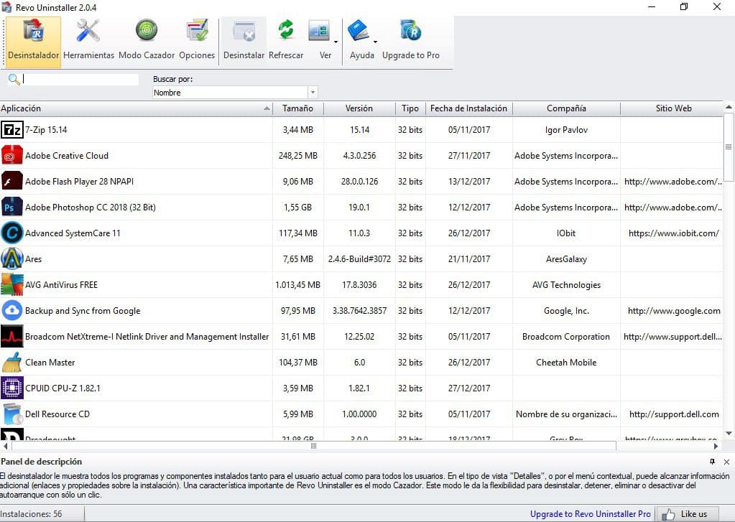Sort by the Aplicación column header
This screenshot has width=735, height=522.
coord(136,108)
